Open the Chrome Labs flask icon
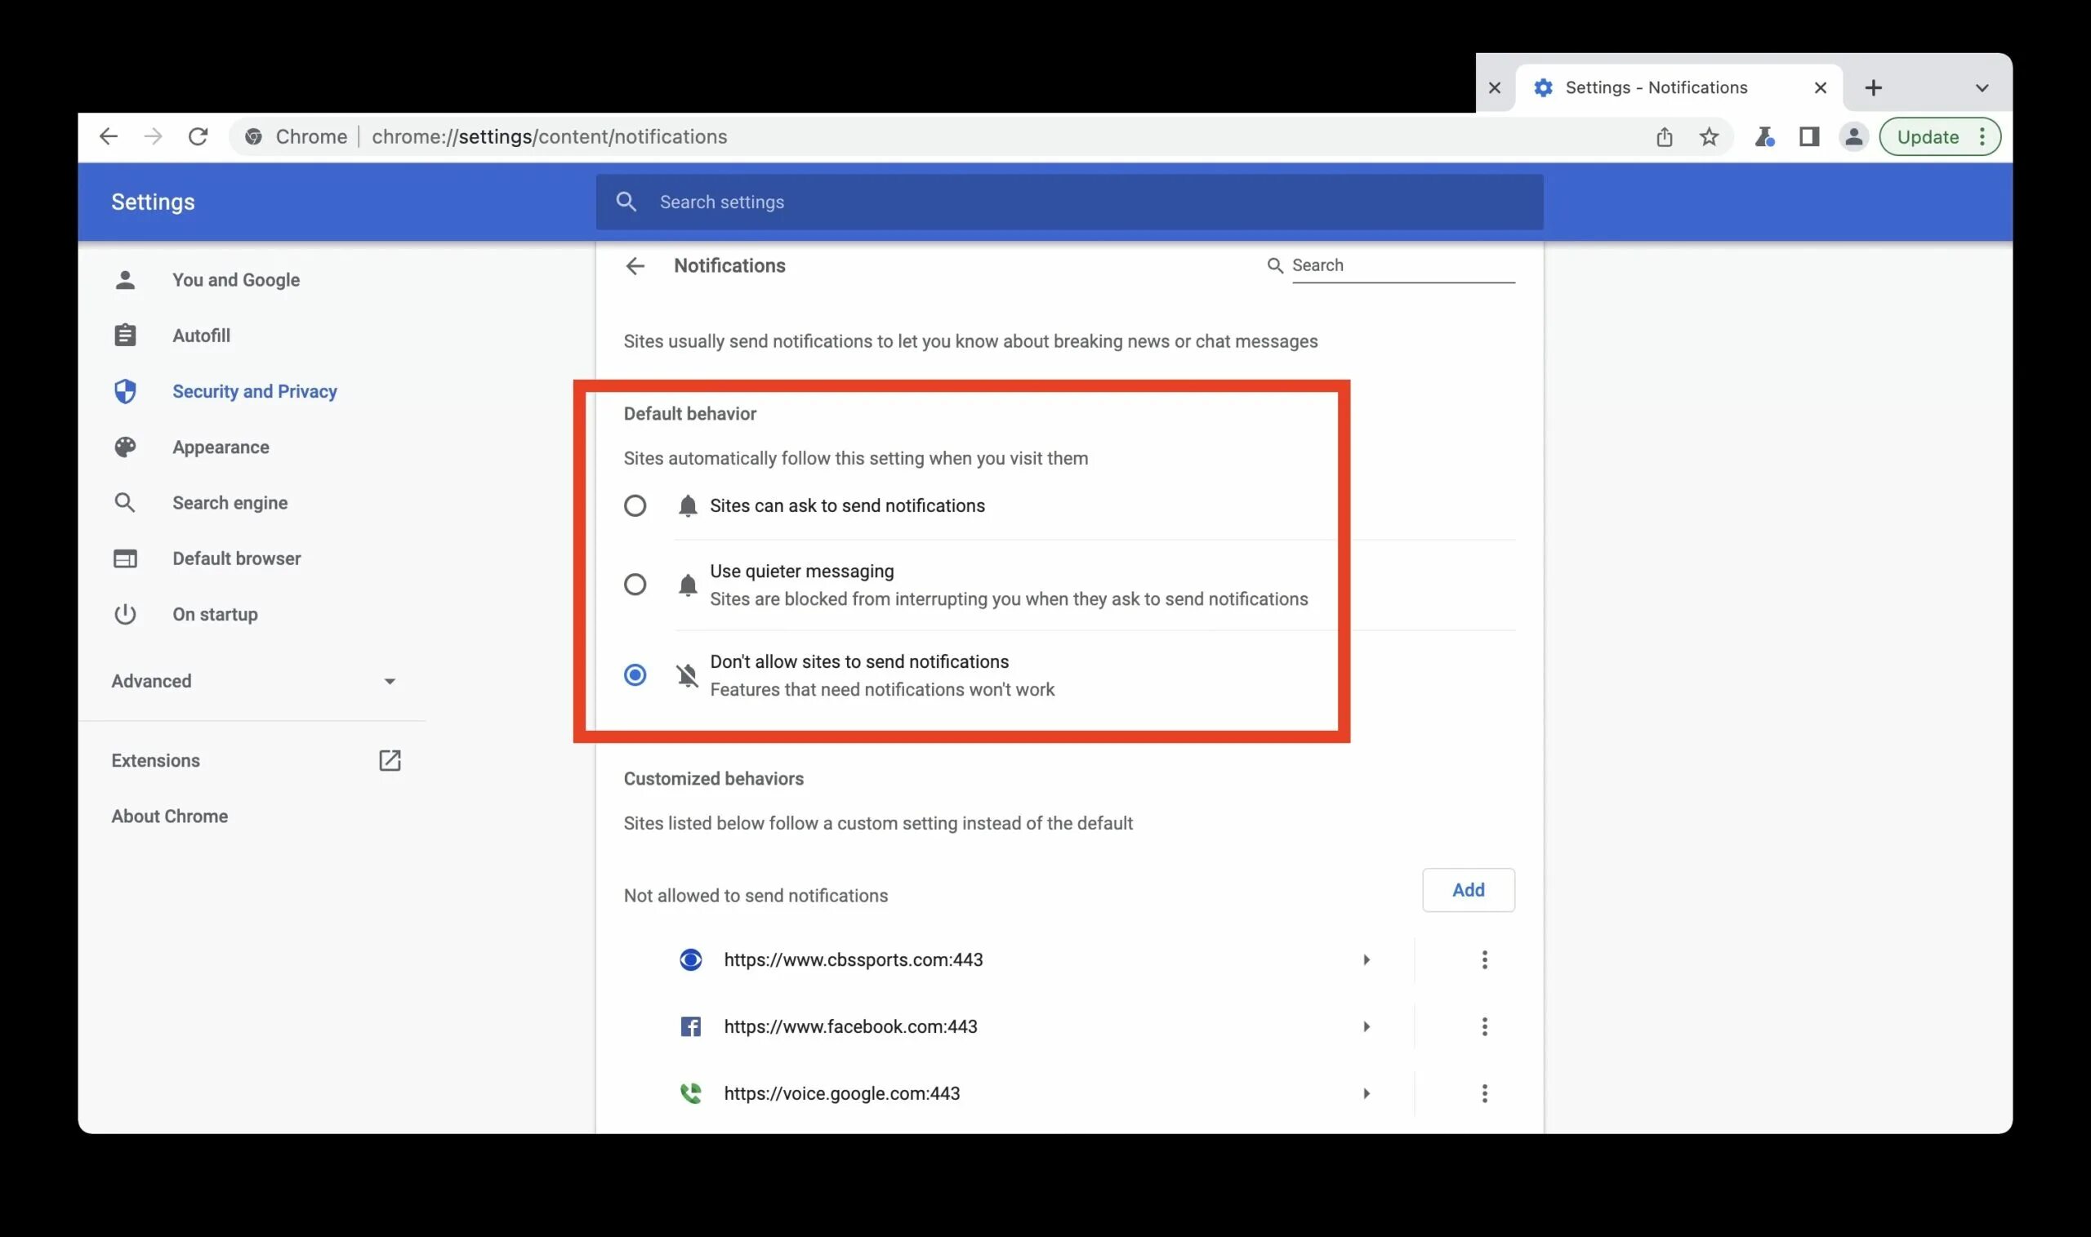Screen dimensions: 2091x1237 pyautogui.click(x=1764, y=136)
